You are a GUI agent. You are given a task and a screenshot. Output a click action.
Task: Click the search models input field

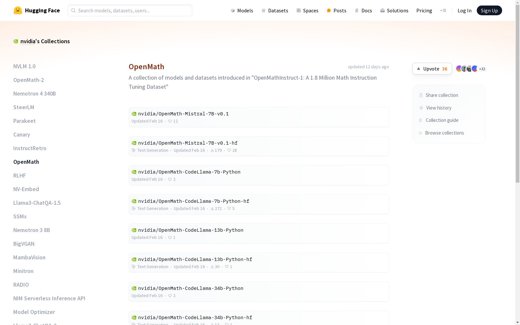[130, 10]
